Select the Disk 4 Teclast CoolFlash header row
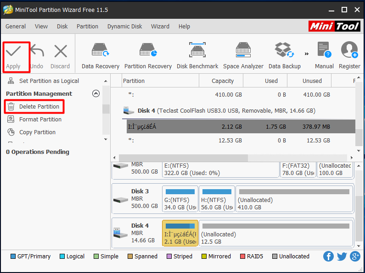The image size is (365, 273). [x=239, y=111]
